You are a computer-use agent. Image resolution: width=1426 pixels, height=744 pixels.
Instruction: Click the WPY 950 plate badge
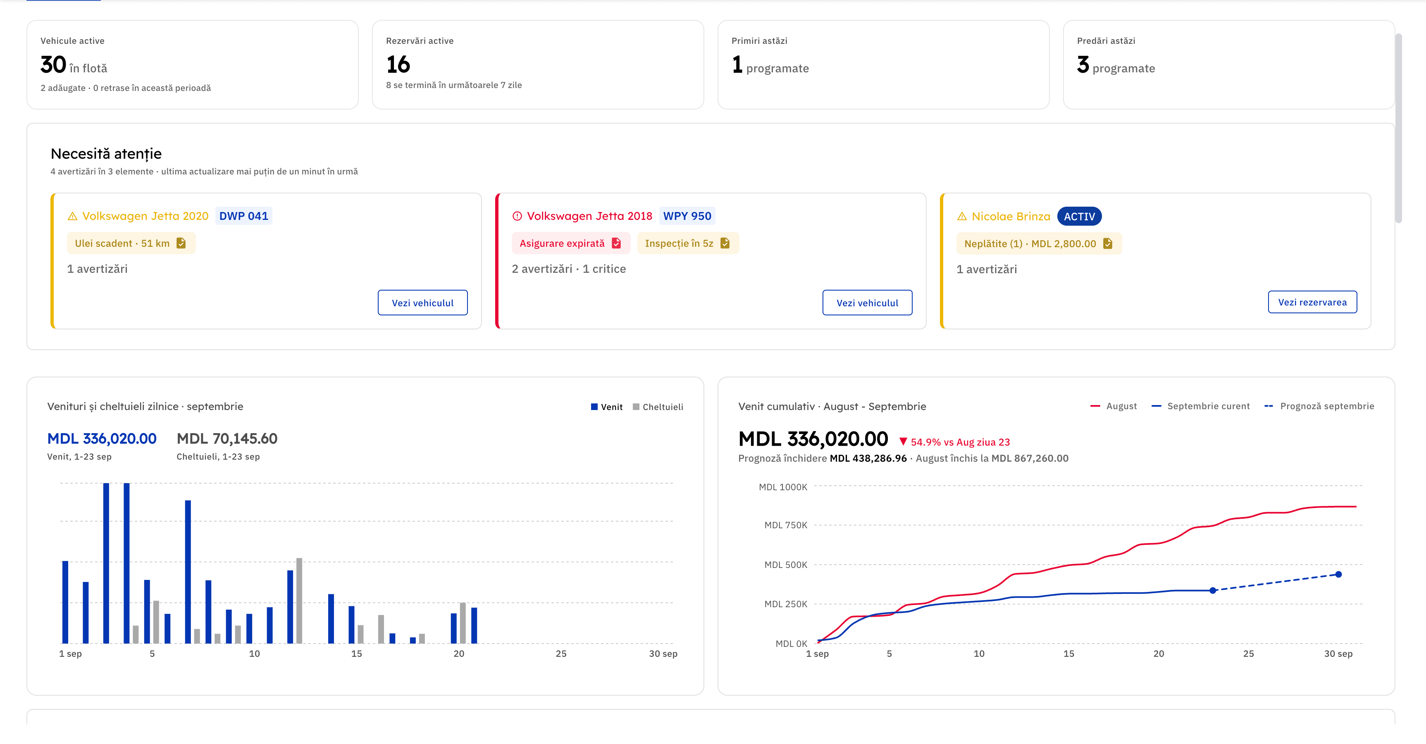tap(687, 216)
